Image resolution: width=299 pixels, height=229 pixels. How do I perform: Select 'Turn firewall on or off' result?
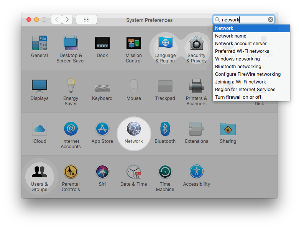238,97
